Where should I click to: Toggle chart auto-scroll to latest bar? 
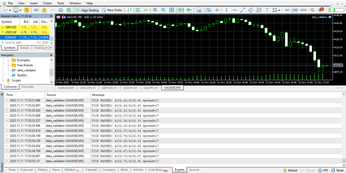pyautogui.click(x=181, y=10)
